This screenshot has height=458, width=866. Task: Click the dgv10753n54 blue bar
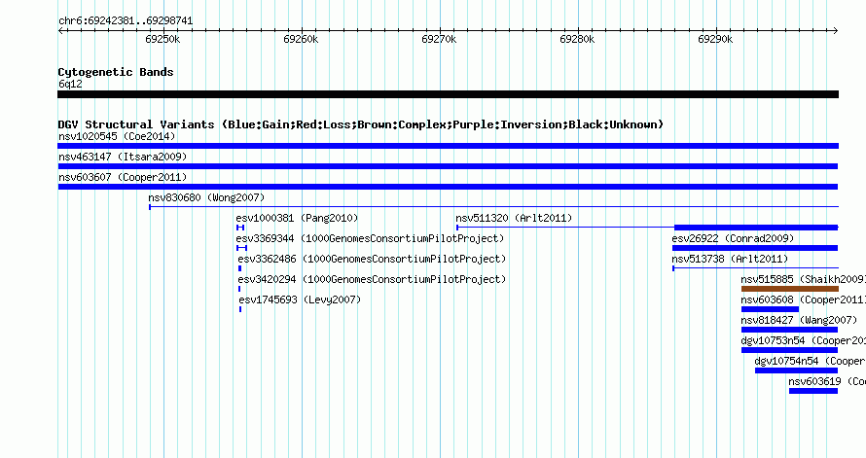[x=790, y=350]
